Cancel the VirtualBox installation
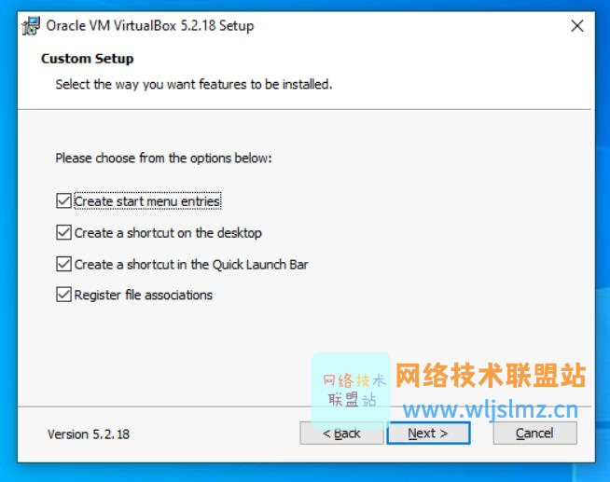Viewport: 610px width, 482px height. point(535,433)
